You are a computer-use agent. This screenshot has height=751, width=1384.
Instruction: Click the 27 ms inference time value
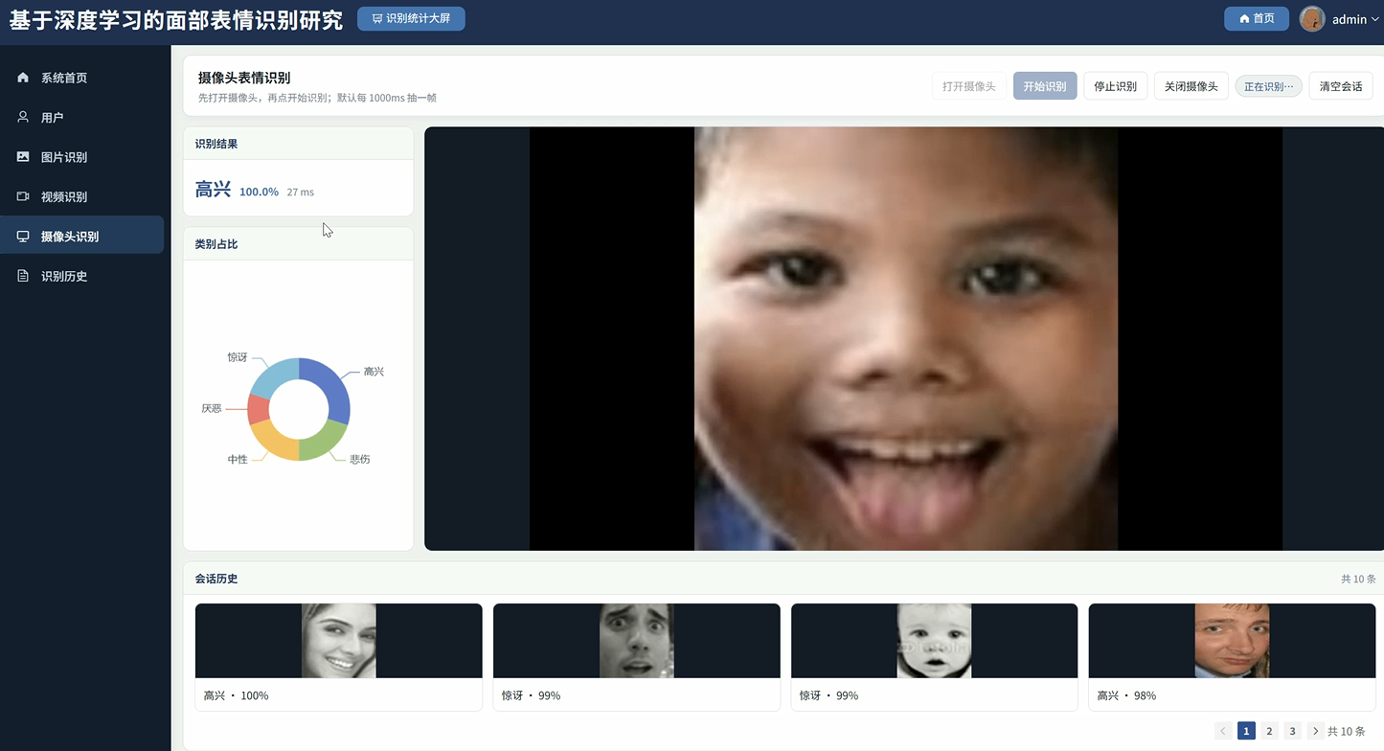pyautogui.click(x=300, y=192)
